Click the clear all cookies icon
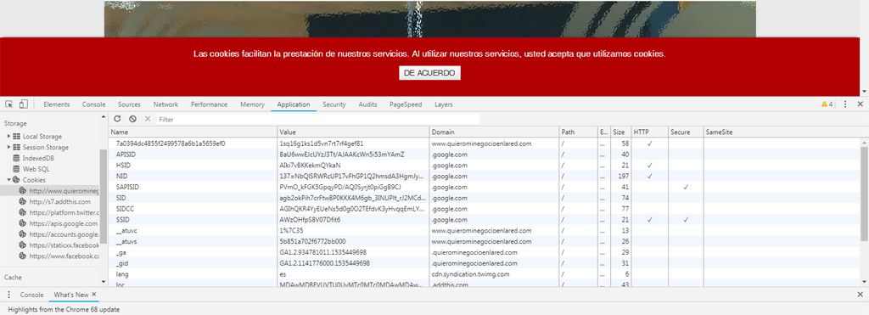869x315 pixels. tap(132, 119)
